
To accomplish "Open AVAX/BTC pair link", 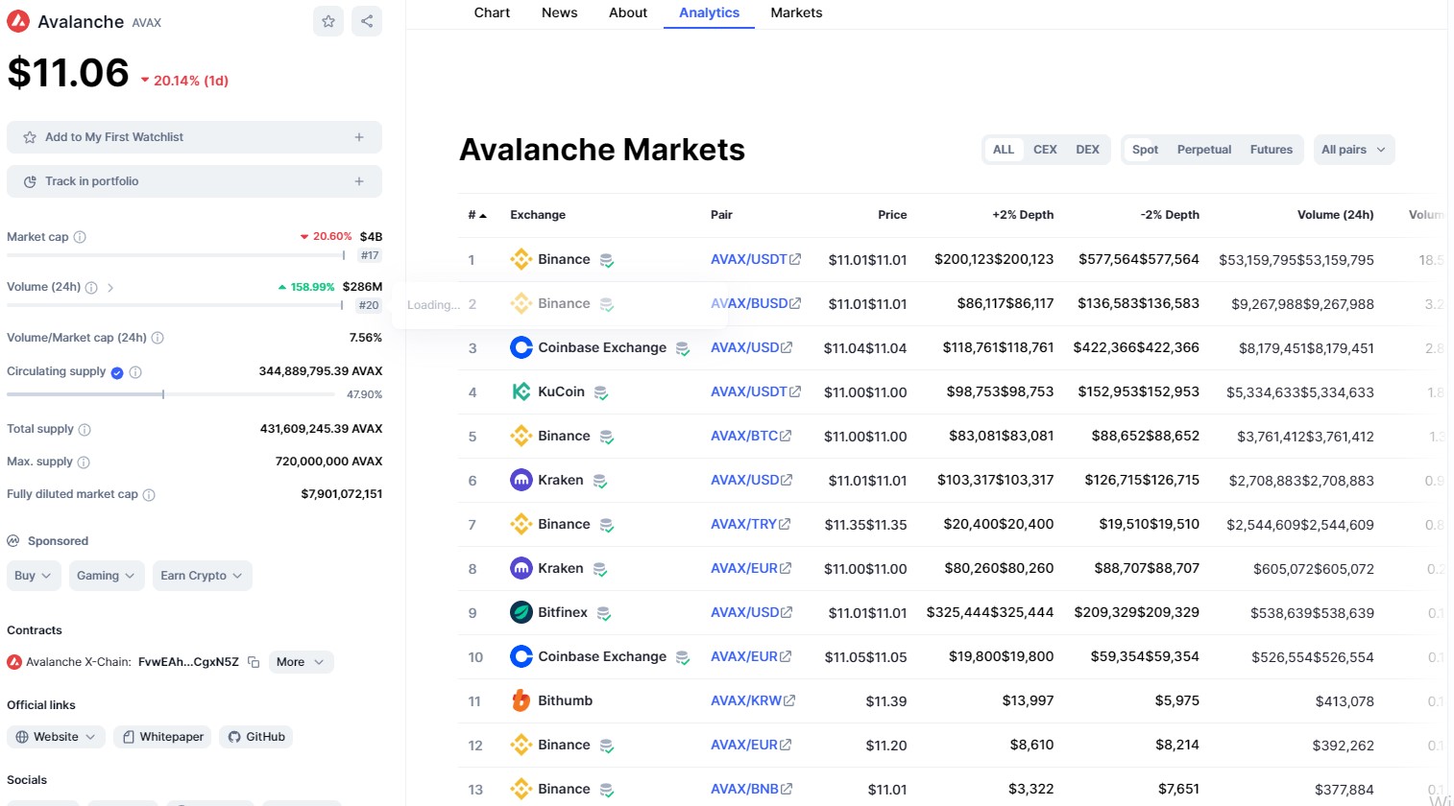I will click(744, 436).
